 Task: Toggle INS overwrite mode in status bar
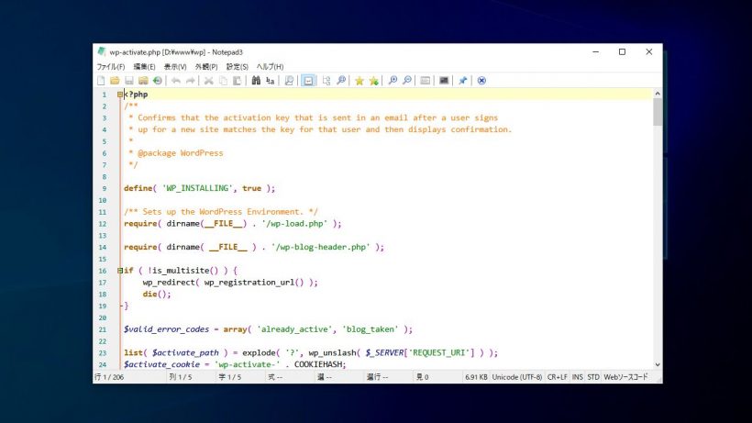578,377
